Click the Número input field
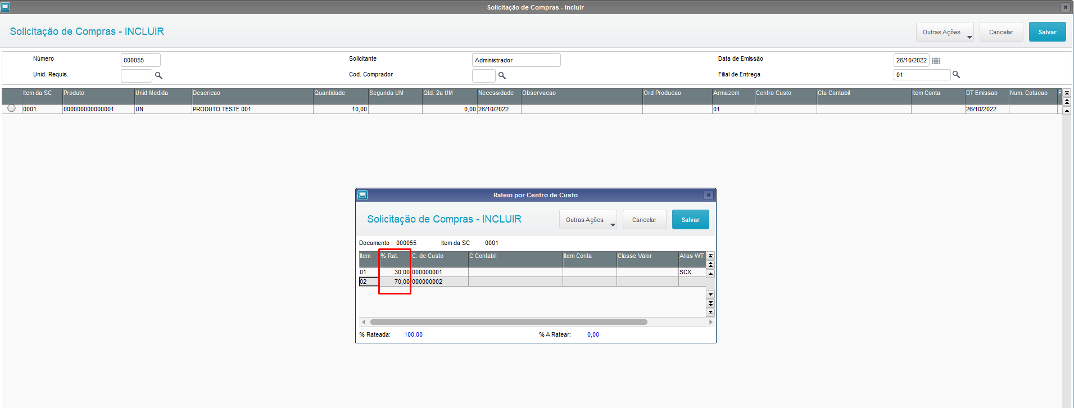 click(x=141, y=60)
